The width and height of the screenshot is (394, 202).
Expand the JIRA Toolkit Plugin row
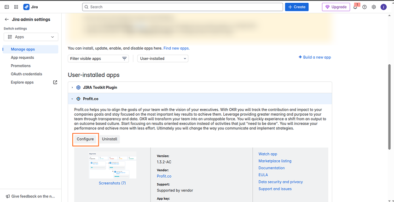(x=72, y=88)
